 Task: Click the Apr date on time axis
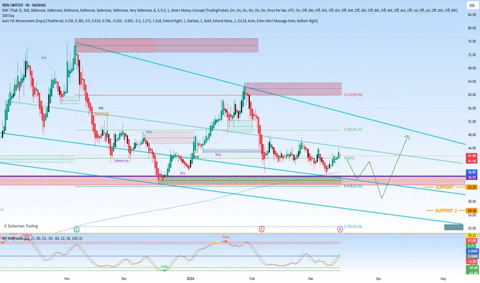point(379,278)
